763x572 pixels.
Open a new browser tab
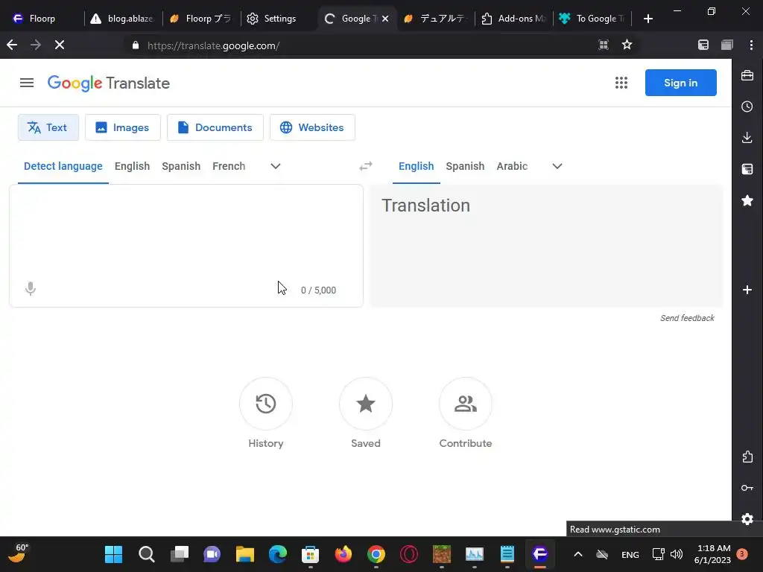point(648,19)
